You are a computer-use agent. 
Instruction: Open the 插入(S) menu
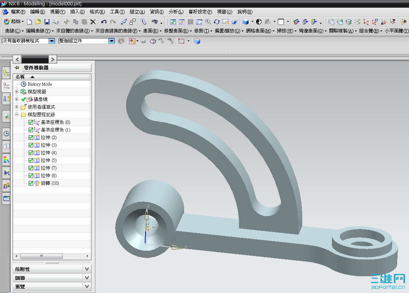point(77,12)
